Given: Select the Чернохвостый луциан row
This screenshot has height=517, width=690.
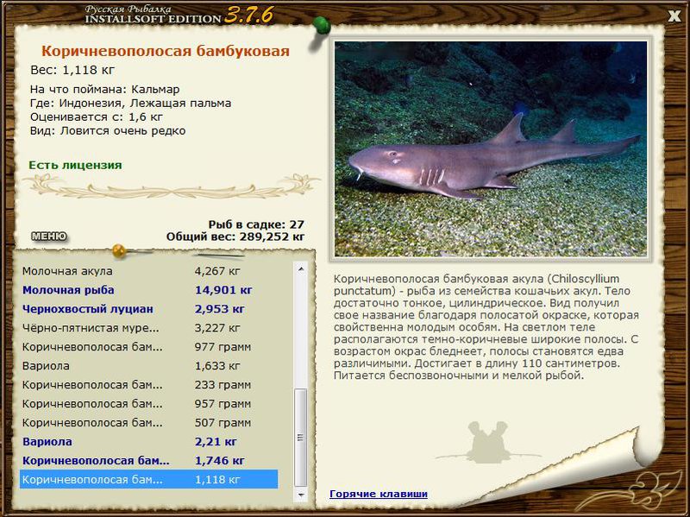Looking at the screenshot, I should [149, 309].
